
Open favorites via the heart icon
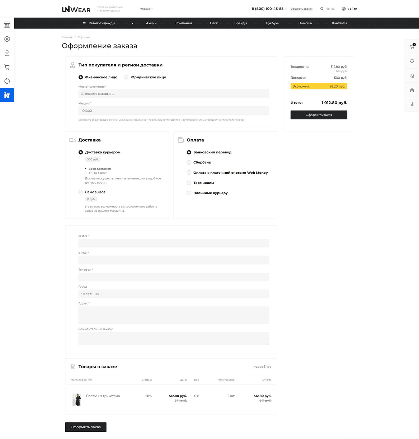[412, 61]
